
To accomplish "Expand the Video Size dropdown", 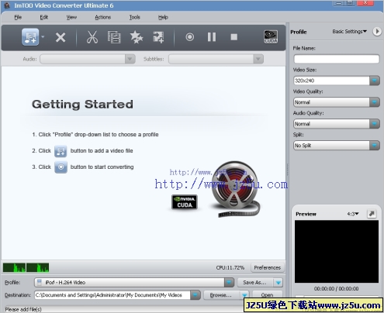I will tap(375, 81).
